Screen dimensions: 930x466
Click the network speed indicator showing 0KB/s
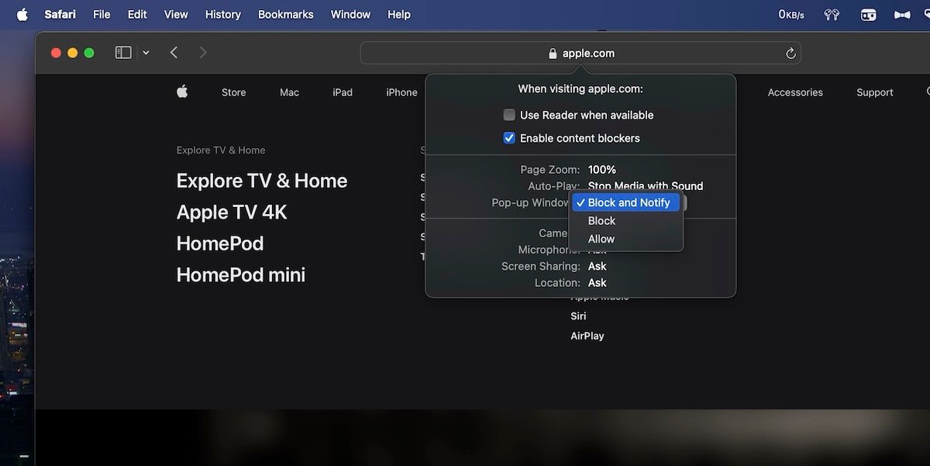(790, 13)
